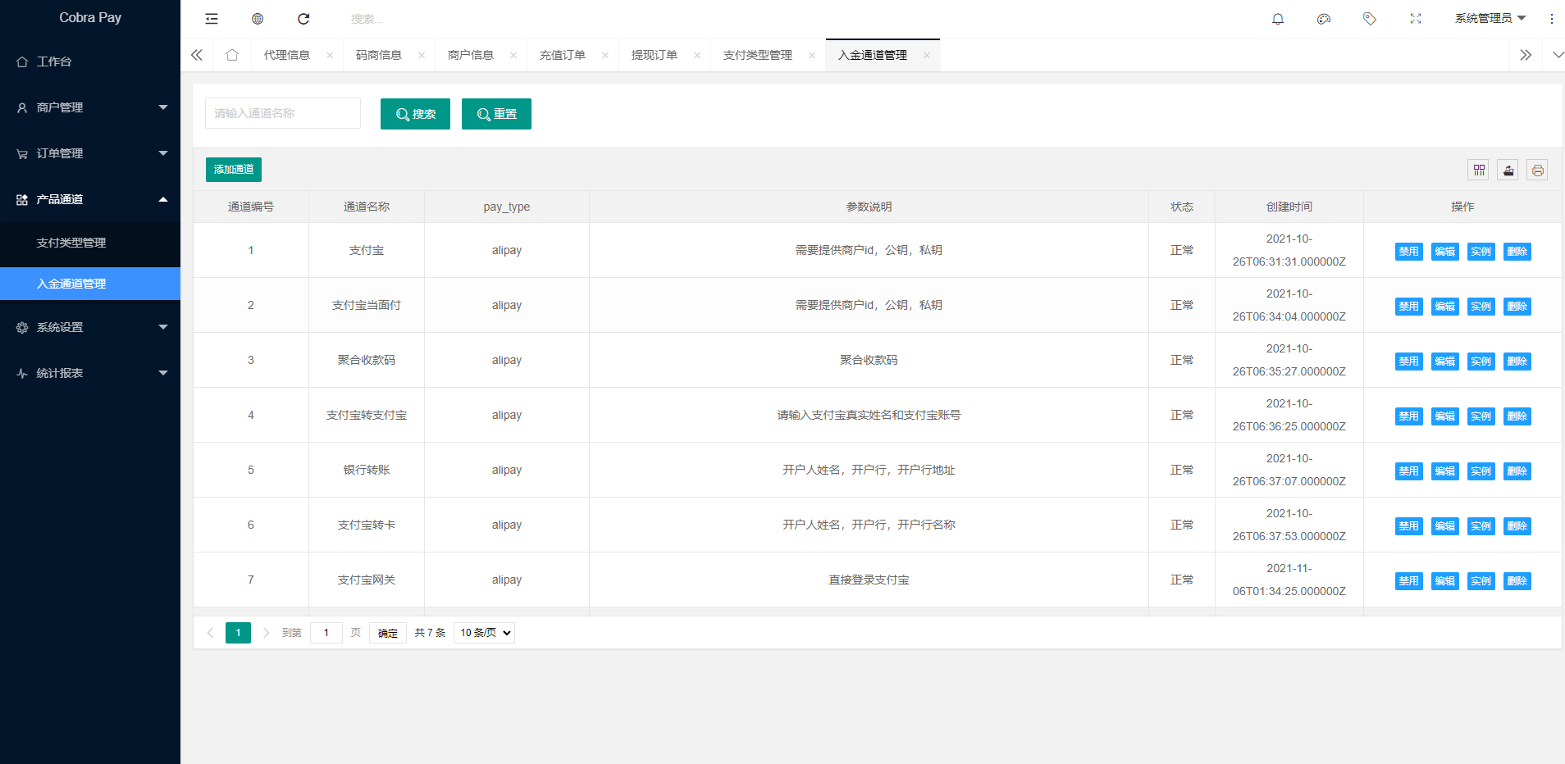Switch to the 充值订单 tab
The width and height of the screenshot is (1565, 764).
click(x=563, y=55)
